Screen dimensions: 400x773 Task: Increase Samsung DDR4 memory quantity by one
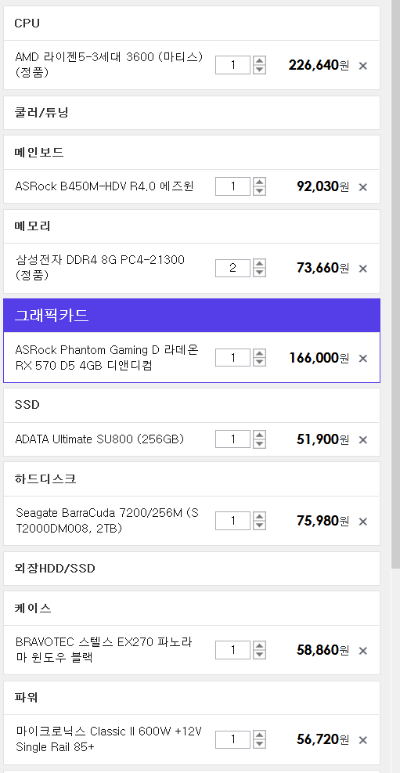(259, 263)
